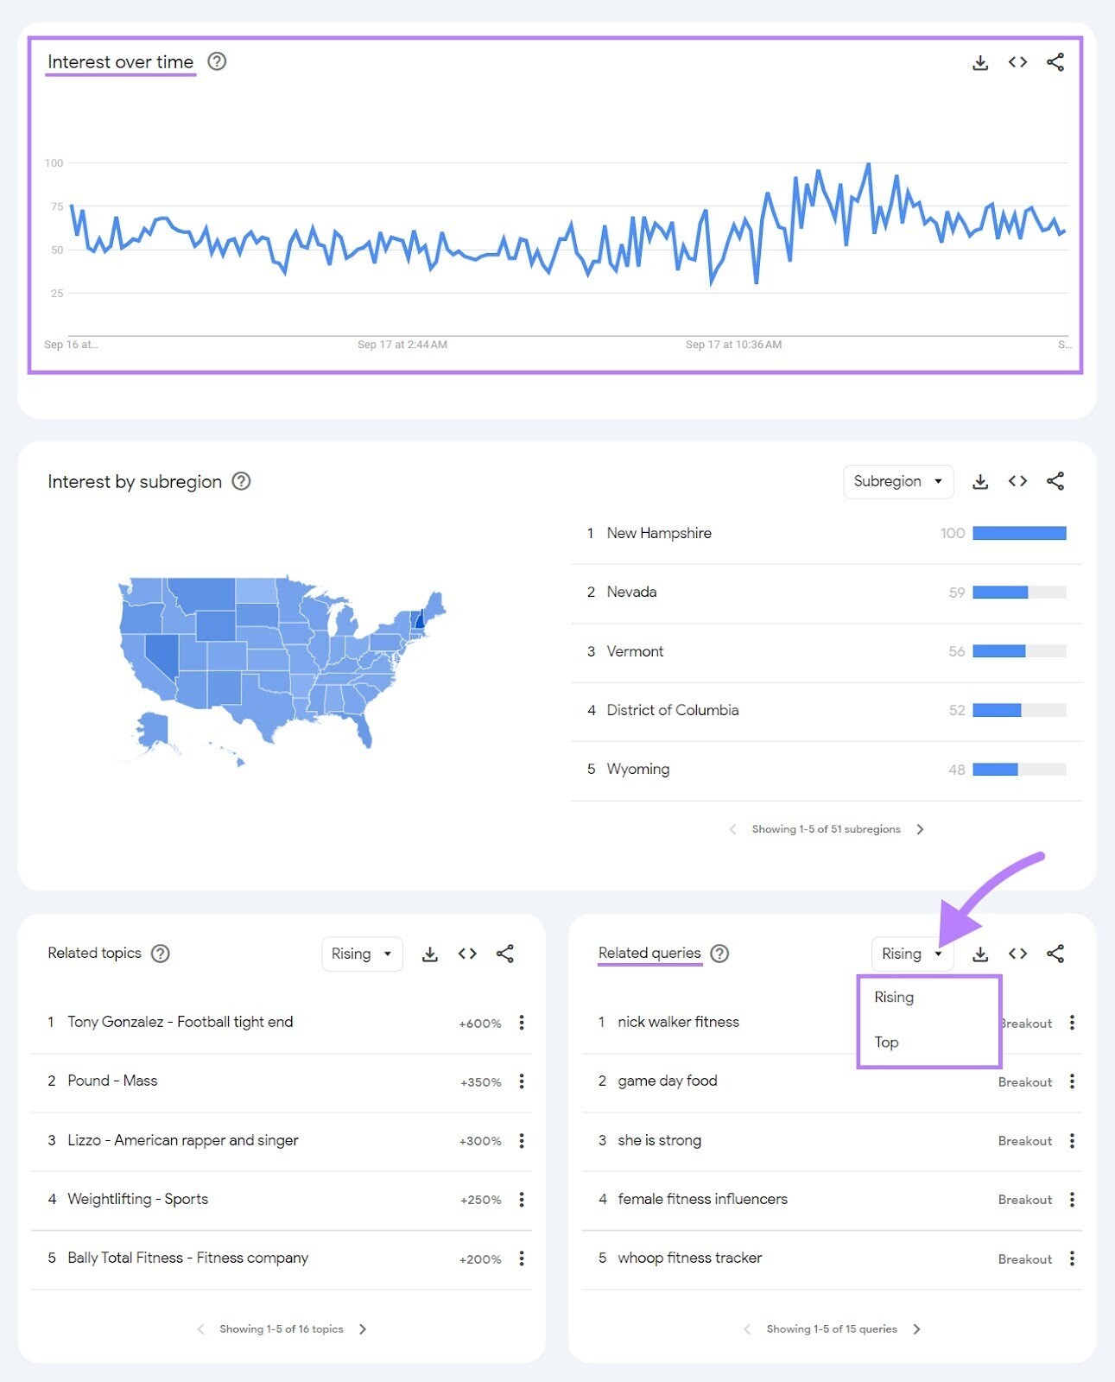Viewport: 1115px width, 1382px height.
Task: Select Top in the Related queries dropdown
Action: click(886, 1043)
